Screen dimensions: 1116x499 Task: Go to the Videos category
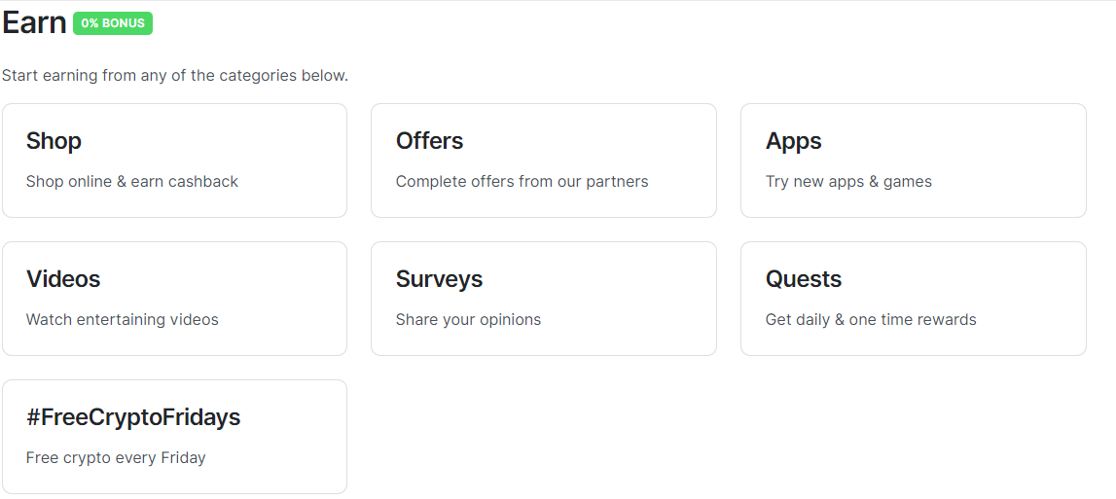[x=63, y=279]
